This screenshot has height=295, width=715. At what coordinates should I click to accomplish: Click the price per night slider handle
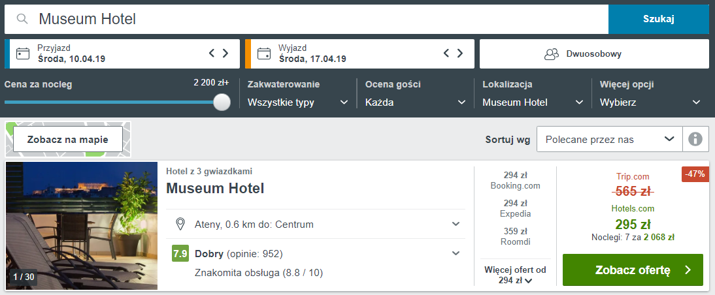[x=222, y=102]
